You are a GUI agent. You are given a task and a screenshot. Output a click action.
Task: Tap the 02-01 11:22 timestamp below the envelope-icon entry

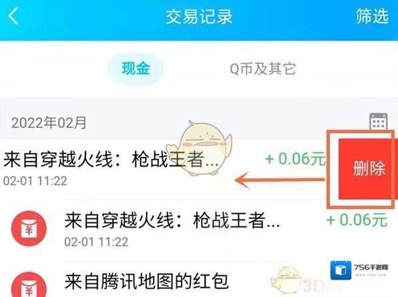coord(96,242)
